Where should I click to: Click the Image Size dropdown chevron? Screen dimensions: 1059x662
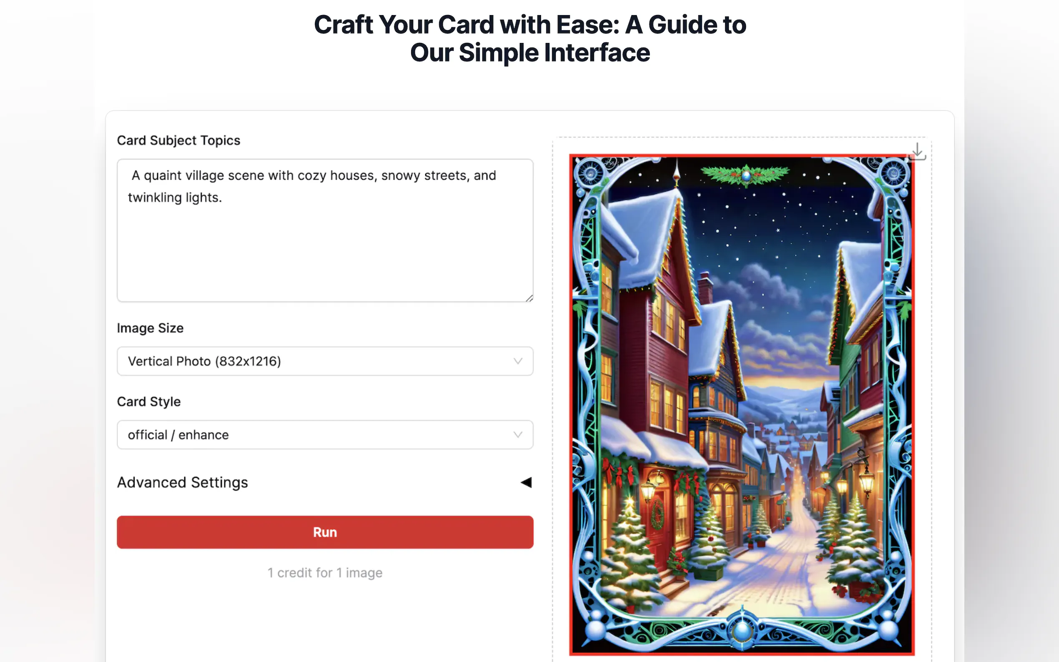(518, 361)
